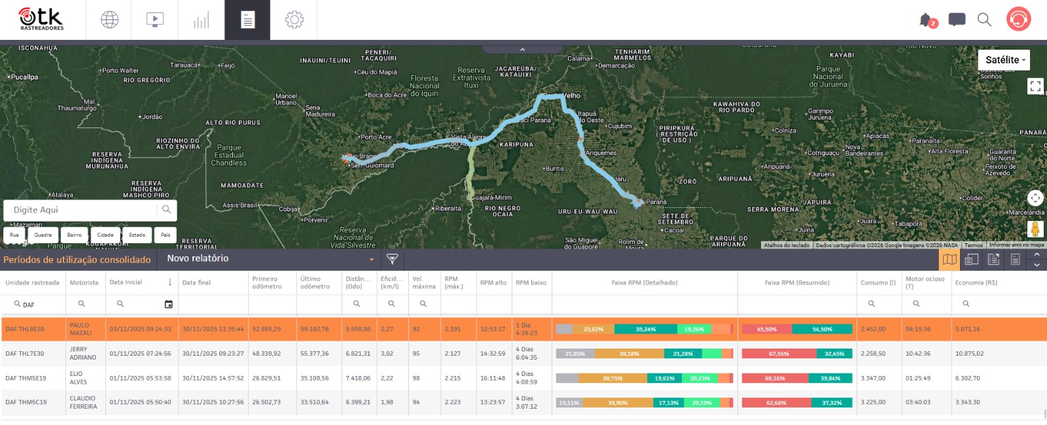The image size is (1047, 425).
Task: Open the video playback section icon
Action: 155,20
